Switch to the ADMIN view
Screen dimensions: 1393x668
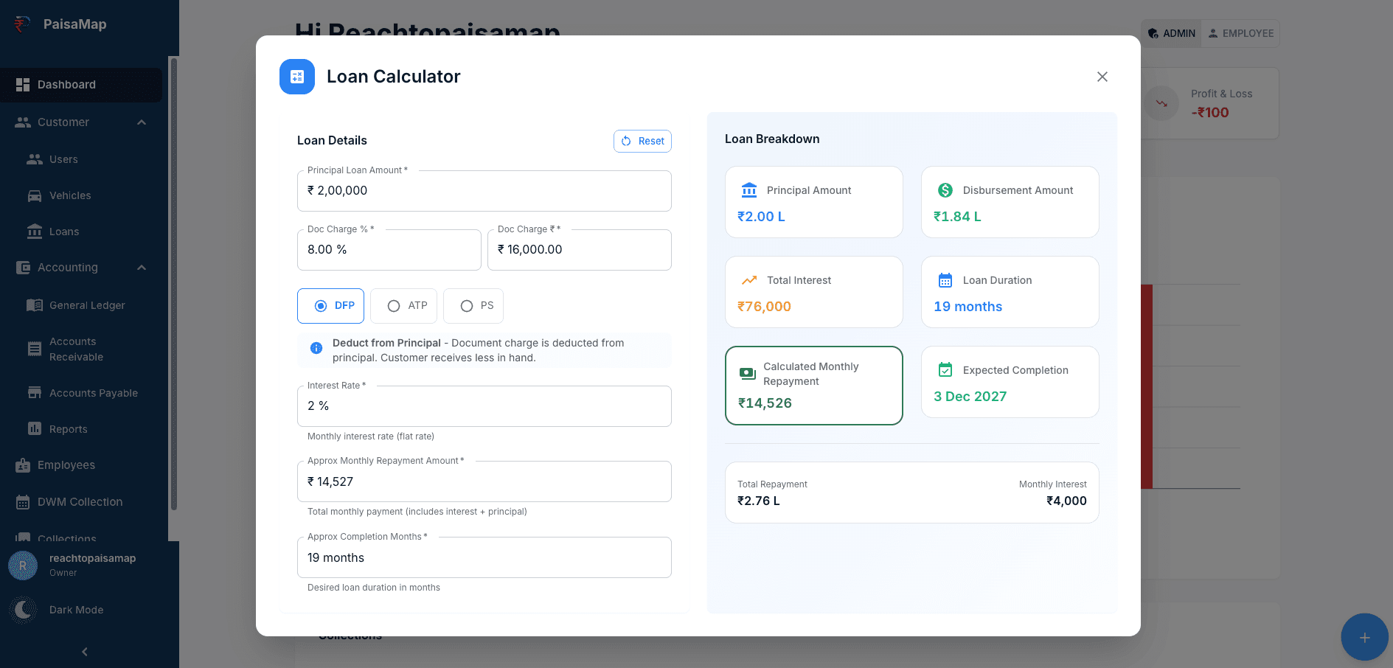pos(1172,34)
